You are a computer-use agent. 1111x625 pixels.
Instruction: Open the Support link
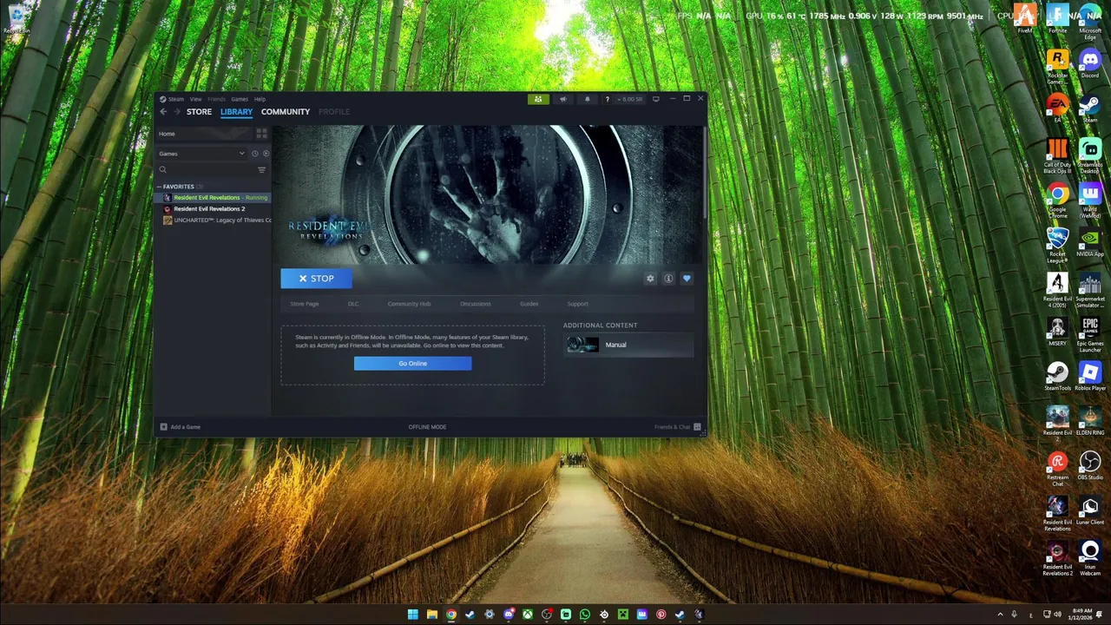[578, 304]
